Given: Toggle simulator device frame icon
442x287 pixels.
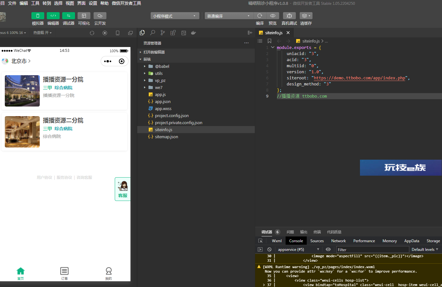Looking at the screenshot, I should pyautogui.click(x=118, y=33).
